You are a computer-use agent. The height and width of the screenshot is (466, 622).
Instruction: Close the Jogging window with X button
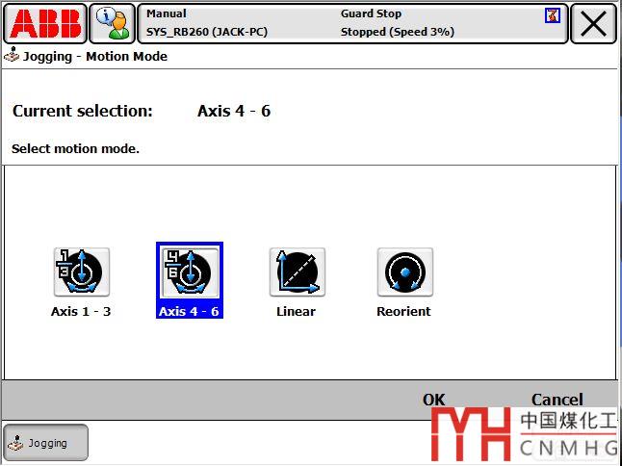click(x=593, y=23)
